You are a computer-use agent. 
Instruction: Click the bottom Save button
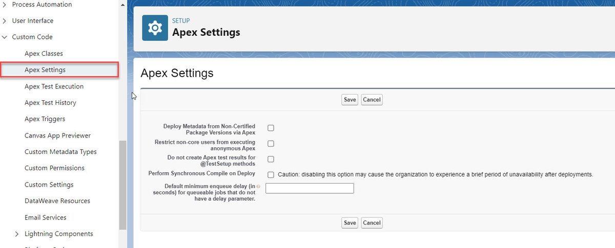point(350,222)
